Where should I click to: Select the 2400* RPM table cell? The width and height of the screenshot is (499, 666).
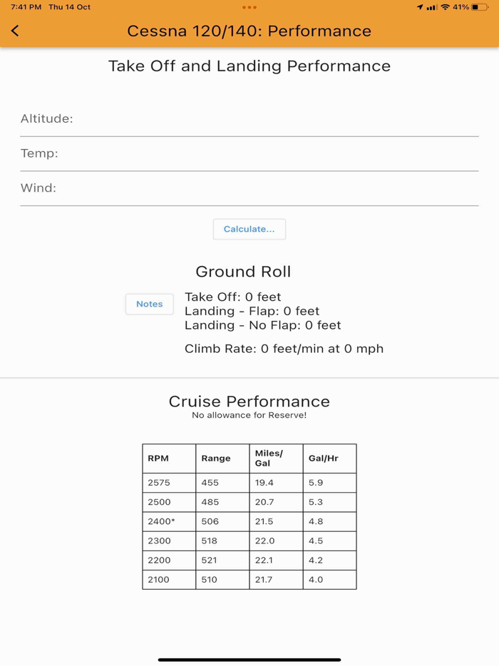(x=169, y=521)
